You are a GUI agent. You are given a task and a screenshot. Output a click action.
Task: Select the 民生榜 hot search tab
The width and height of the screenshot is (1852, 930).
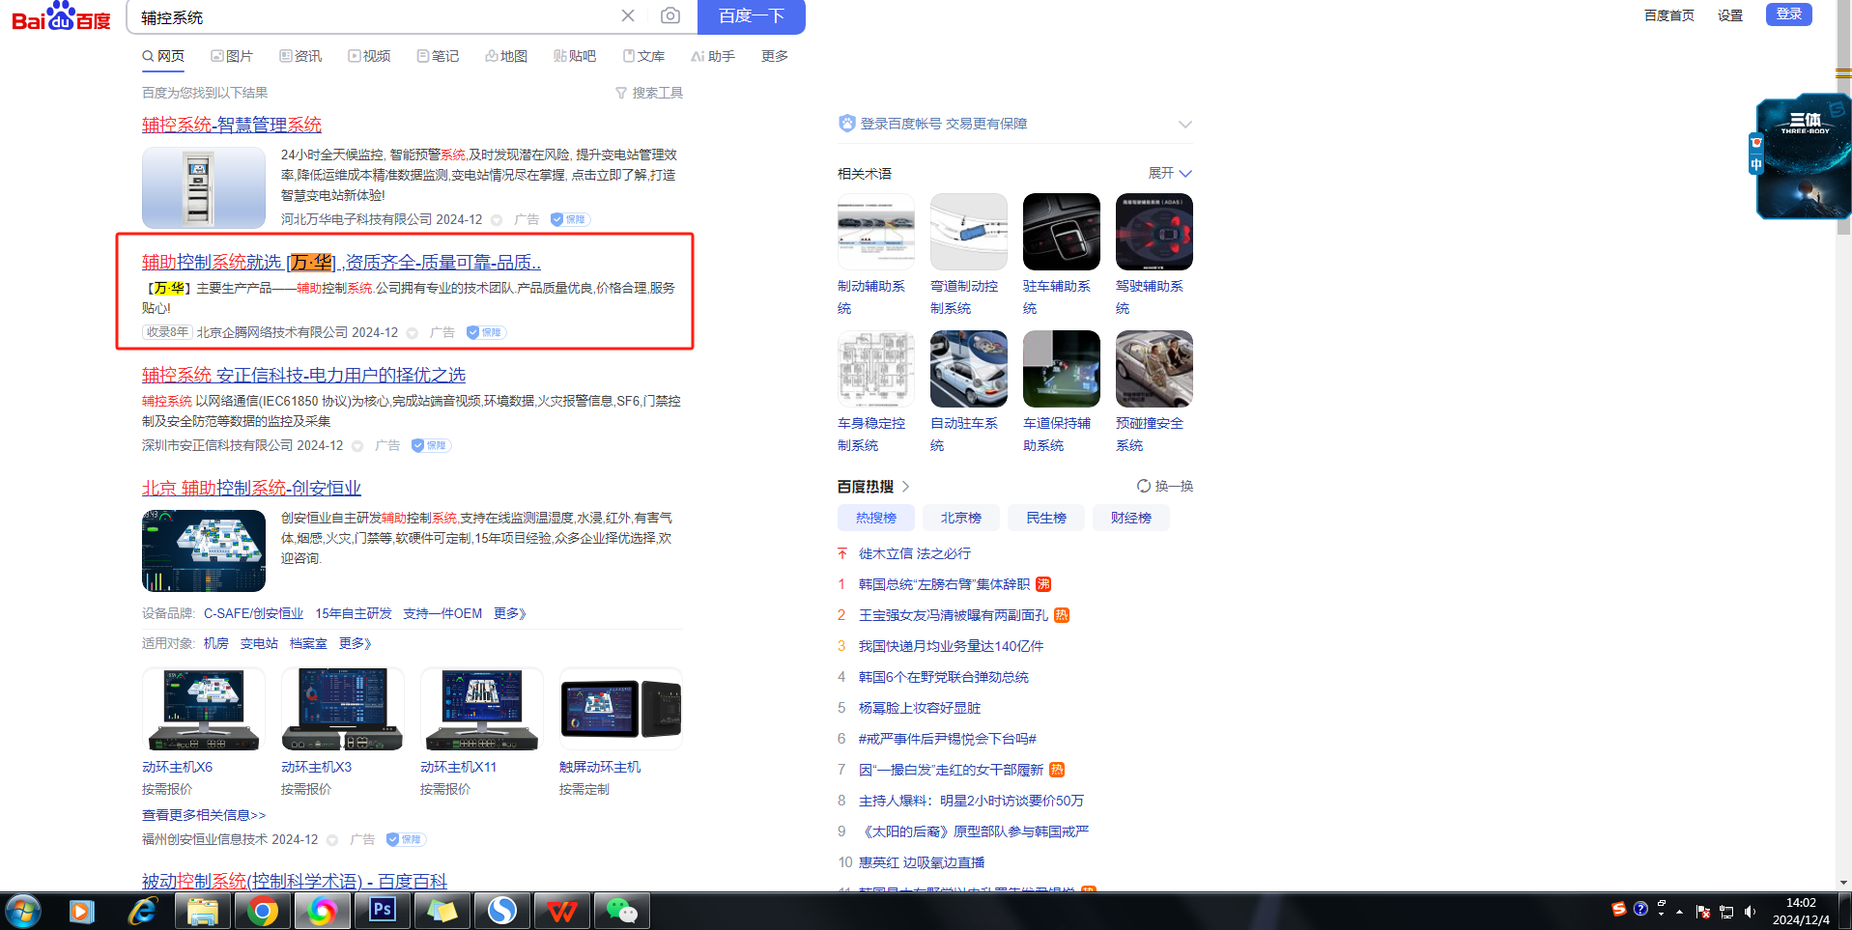point(1046,518)
